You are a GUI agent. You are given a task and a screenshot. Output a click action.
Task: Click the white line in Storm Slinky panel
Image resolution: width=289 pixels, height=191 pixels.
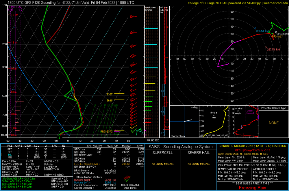click(x=188, y=120)
